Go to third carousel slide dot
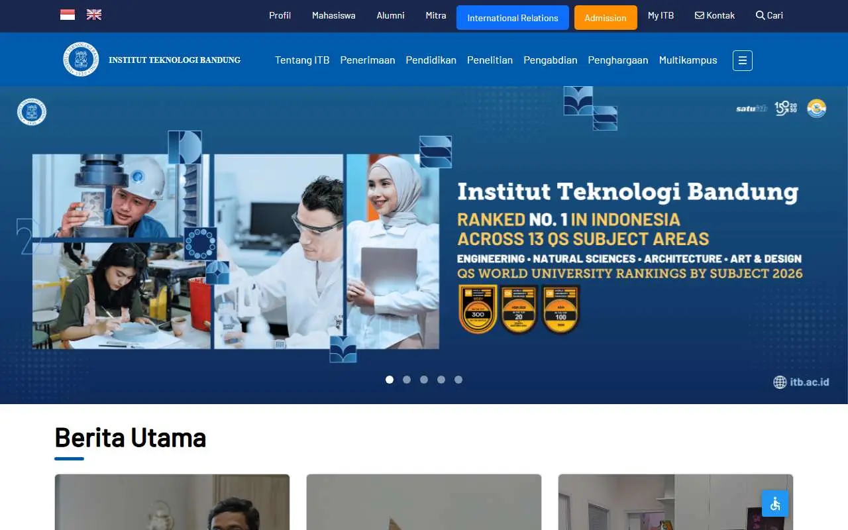The image size is (848, 530). [424, 380]
